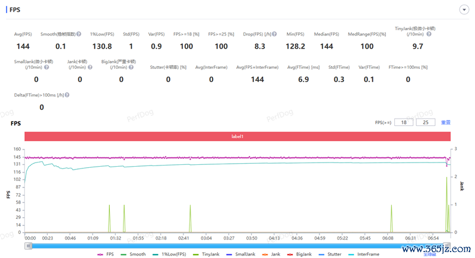Image resolution: width=475 pixels, height=258 pixels.
Task: Click the FPS threshold field showing 18
Action: click(404, 123)
